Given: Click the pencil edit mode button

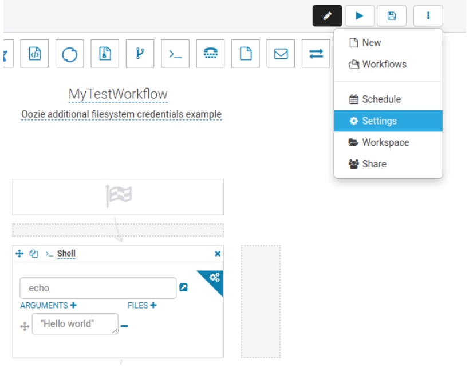Looking at the screenshot, I should click(x=328, y=16).
